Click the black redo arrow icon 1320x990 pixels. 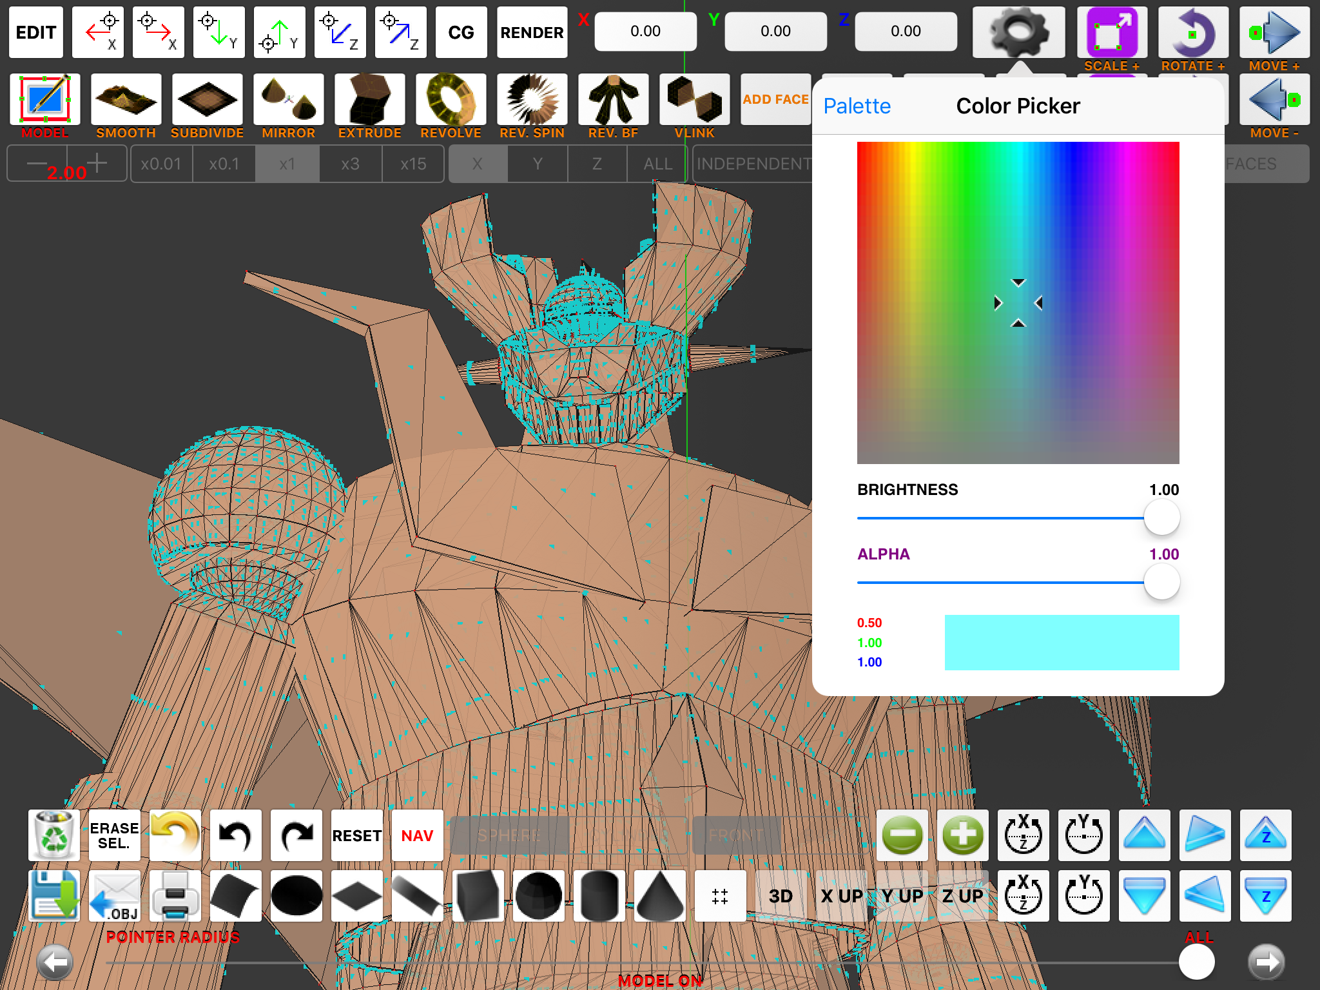[296, 835]
